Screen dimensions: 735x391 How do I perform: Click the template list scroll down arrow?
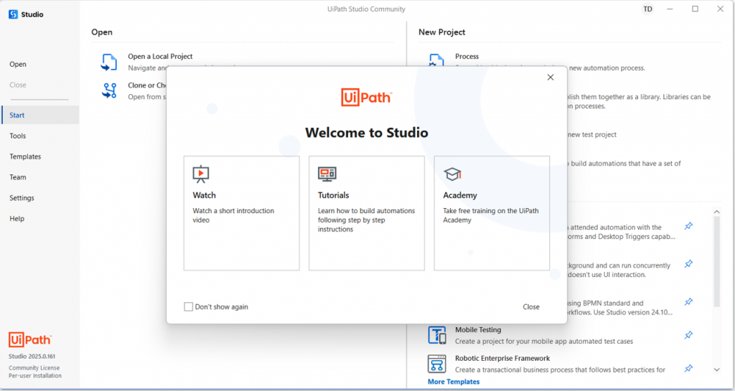(717, 369)
